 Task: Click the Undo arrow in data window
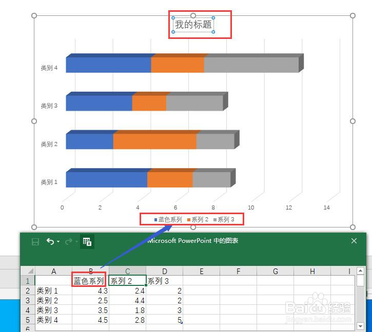coord(50,241)
